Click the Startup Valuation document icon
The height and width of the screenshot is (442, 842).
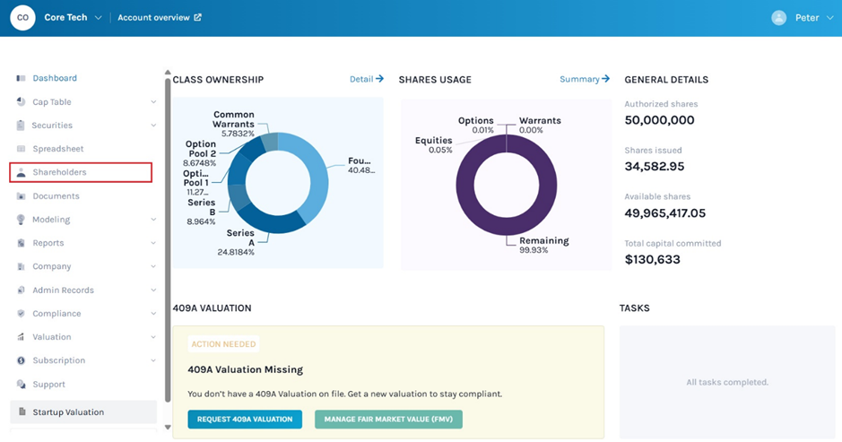point(21,412)
